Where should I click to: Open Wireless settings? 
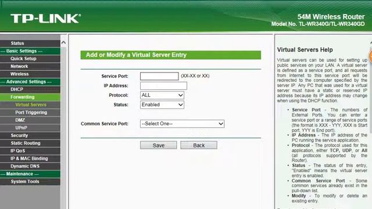point(30,74)
